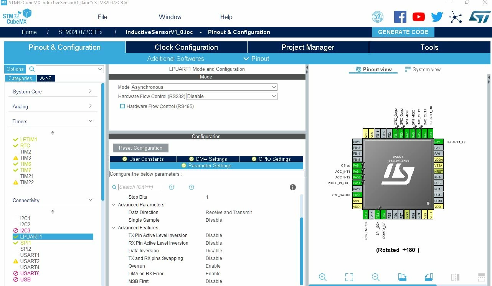Click the GENERATE CODE button

coord(403,32)
